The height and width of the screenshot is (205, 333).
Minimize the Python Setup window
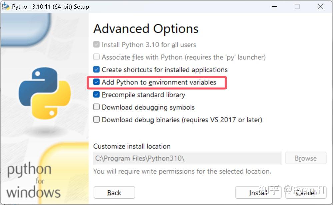(x=274, y=7)
